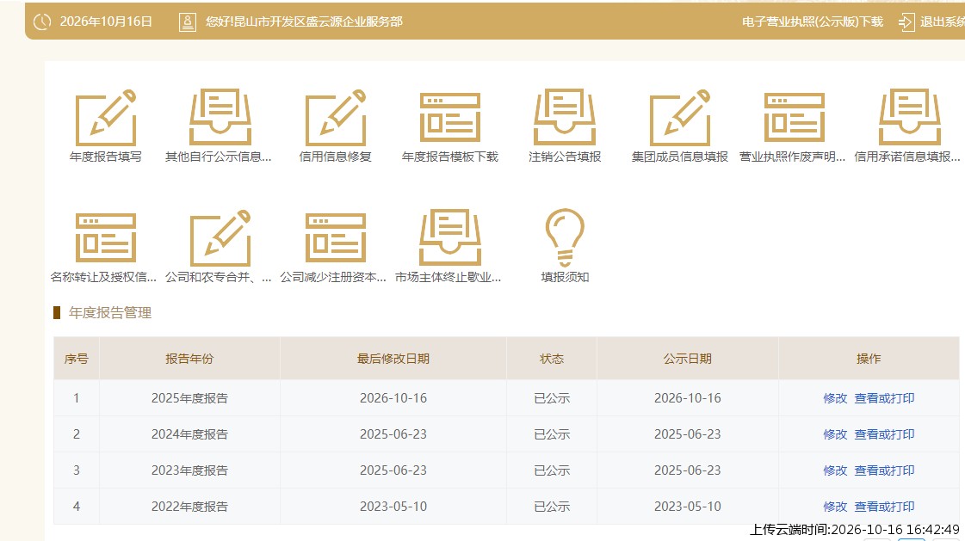Click 修改 for the 2024年度报告
The height and width of the screenshot is (541, 965).
(835, 434)
